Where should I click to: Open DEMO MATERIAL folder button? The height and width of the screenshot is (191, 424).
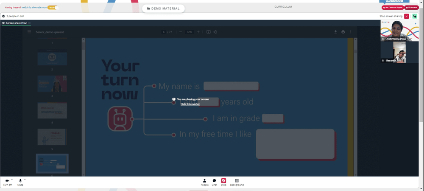pos(163,8)
